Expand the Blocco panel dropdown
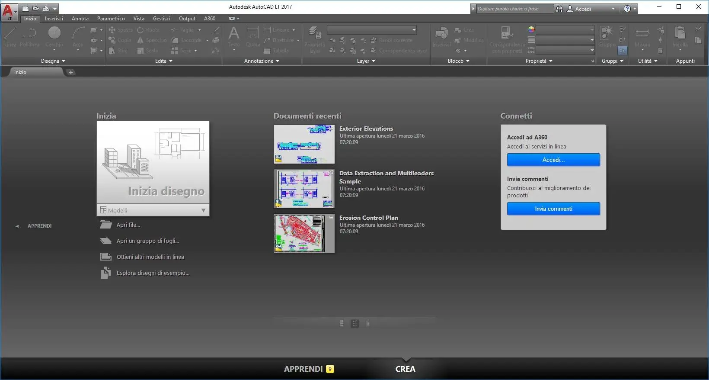This screenshot has height=380, width=709. coord(458,61)
